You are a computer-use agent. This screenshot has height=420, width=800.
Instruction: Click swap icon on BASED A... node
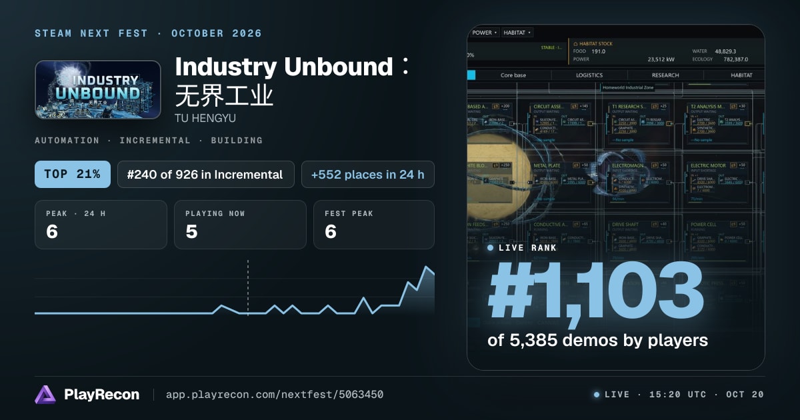(x=495, y=106)
